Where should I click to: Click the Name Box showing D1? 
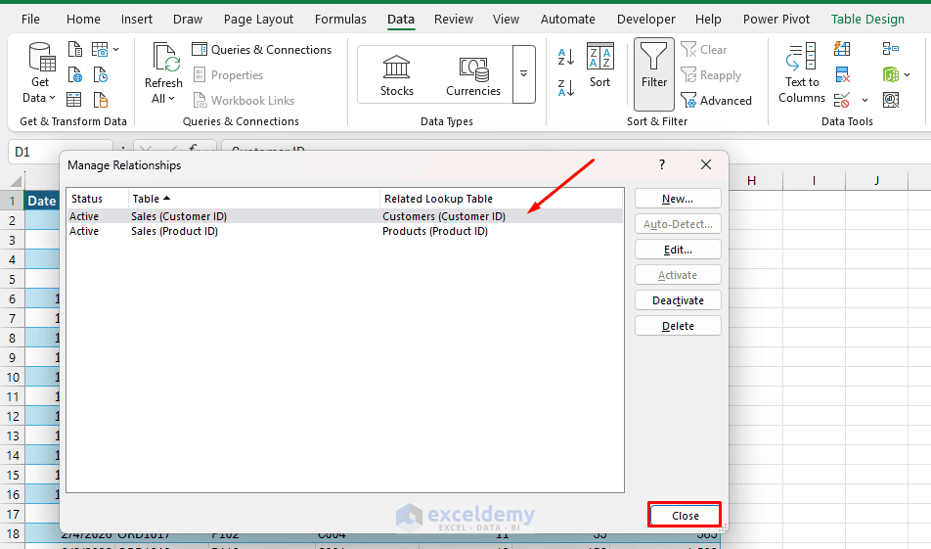[x=60, y=152]
